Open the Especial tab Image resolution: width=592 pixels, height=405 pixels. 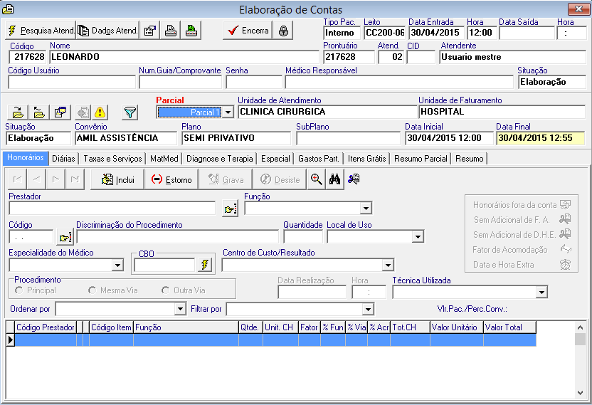pos(275,159)
